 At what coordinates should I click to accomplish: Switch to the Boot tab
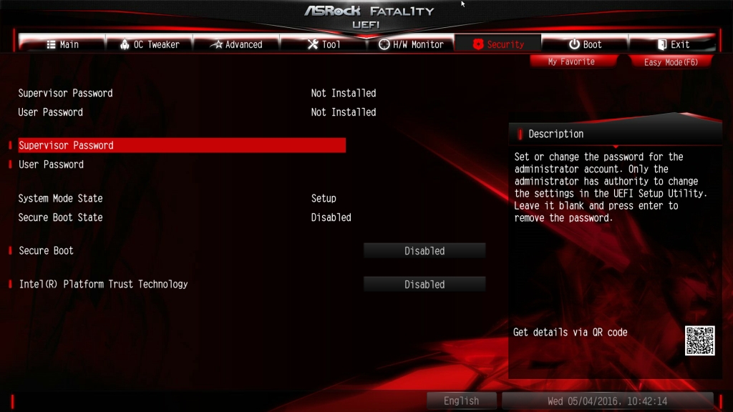tap(585, 44)
